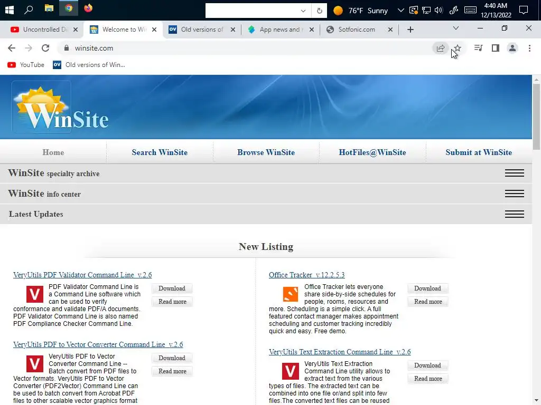Open the Windows Start menu
This screenshot has height=405, width=541.
click(x=10, y=9)
